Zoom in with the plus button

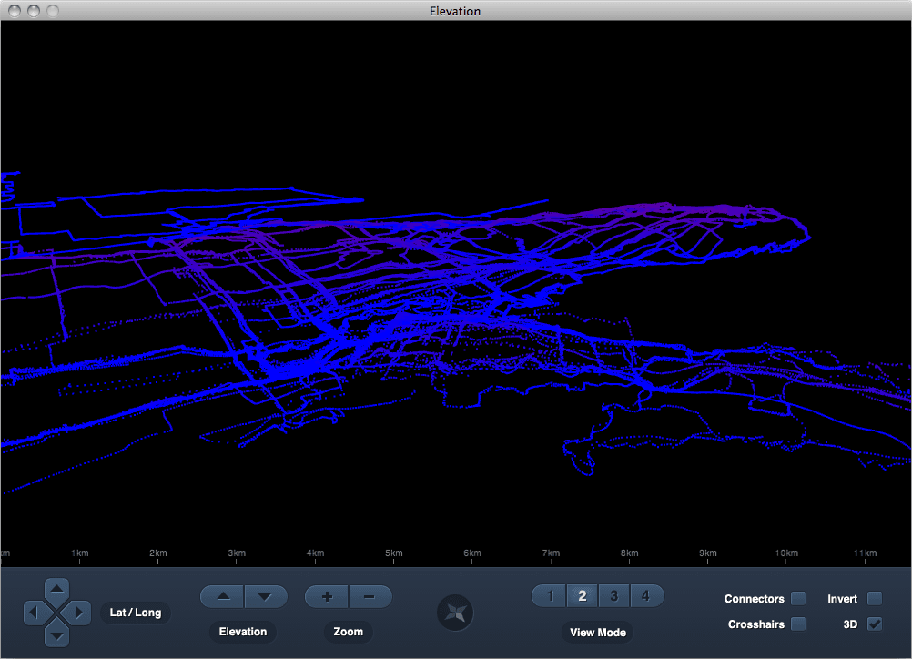point(327,597)
